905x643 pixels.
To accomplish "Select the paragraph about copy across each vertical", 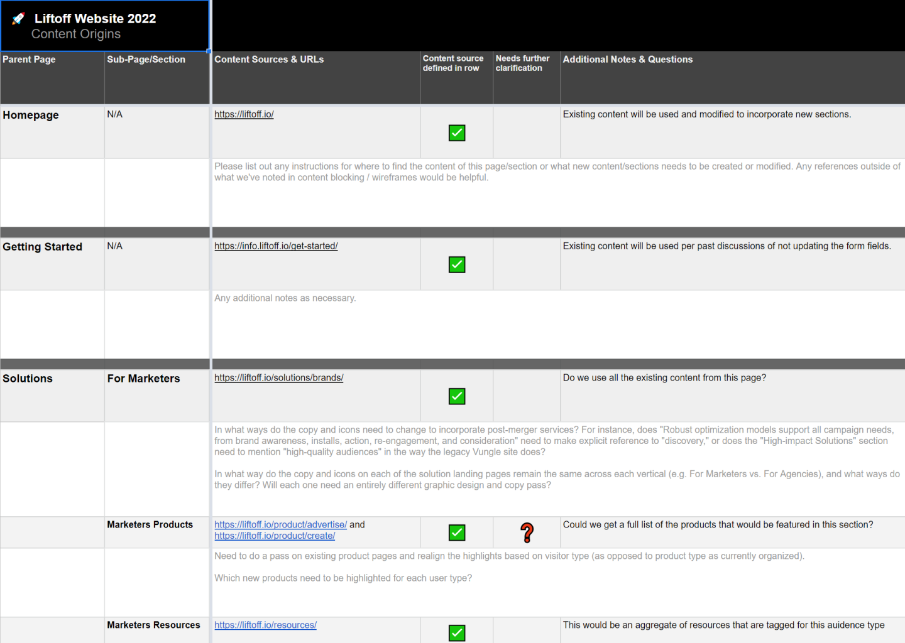I will pyautogui.click(x=557, y=480).
